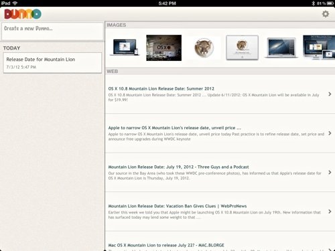Open the Mountain Lion installer window thumbnail
This screenshot has width=335, height=251.
click(242, 48)
